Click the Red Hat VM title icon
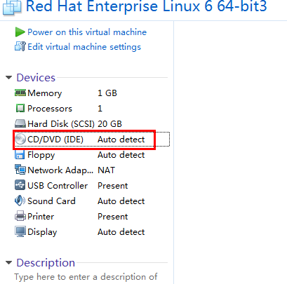Screen dimensions: 287x284 pyautogui.click(x=12, y=7)
